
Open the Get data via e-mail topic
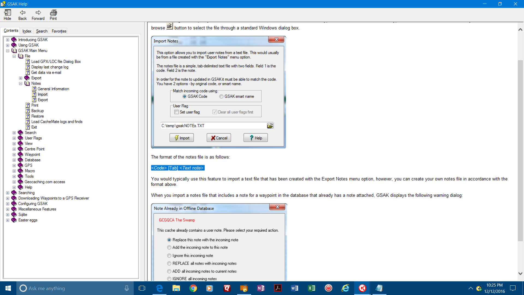[46, 72]
